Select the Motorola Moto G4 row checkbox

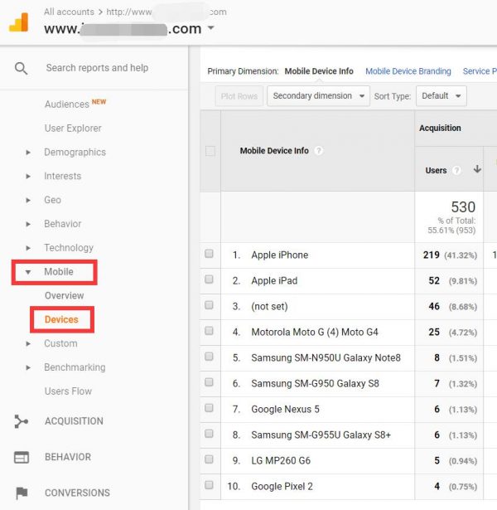[x=210, y=332]
